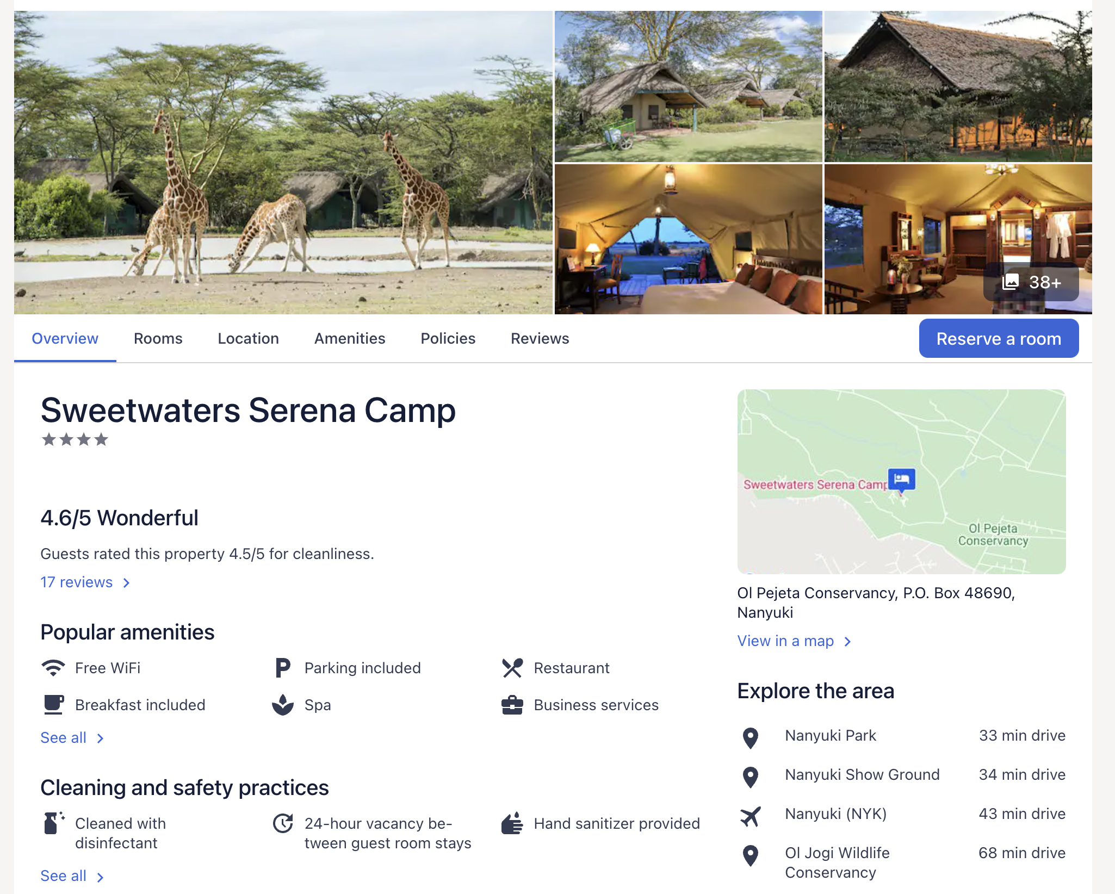Click the Free WiFi icon

(x=53, y=668)
